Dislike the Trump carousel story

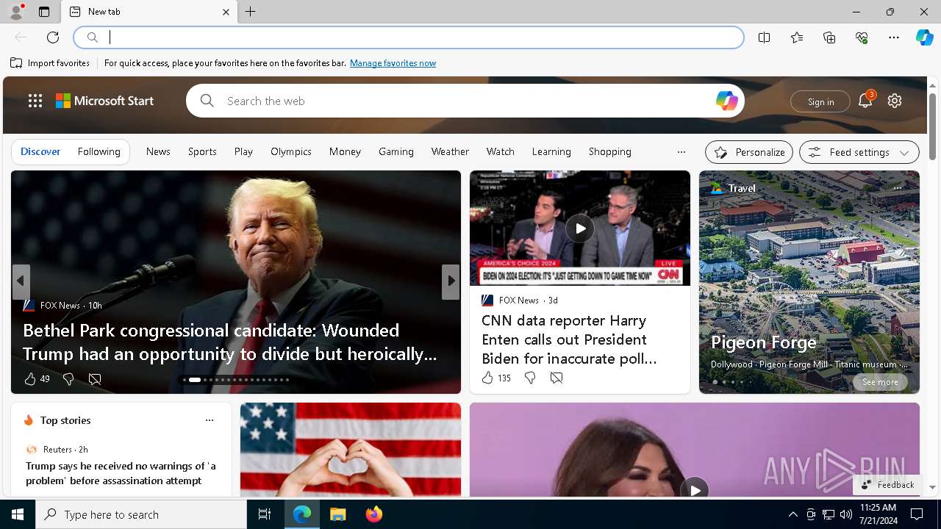(68, 379)
